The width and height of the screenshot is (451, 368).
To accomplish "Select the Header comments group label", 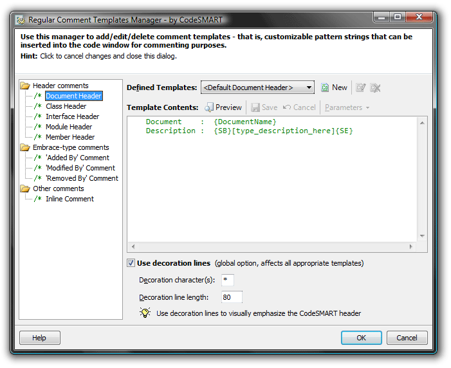I will [60, 86].
